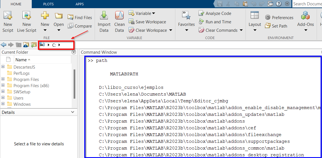This screenshot has width=322, height=158.
Task: Click C:\Users\elena\Documents\MATLAB path line
Action: coord(142,94)
